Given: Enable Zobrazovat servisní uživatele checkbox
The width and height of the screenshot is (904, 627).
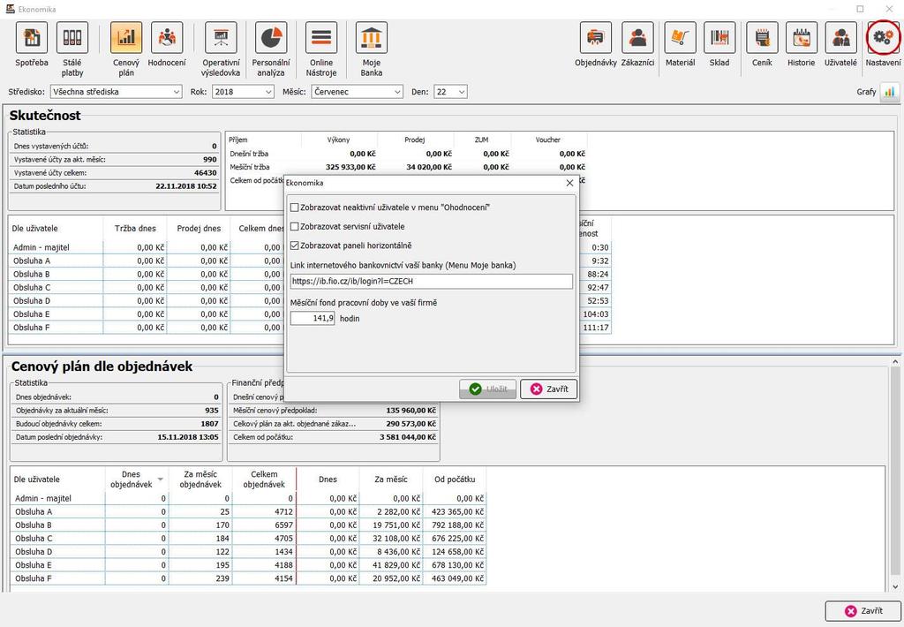Looking at the screenshot, I should (x=295, y=226).
